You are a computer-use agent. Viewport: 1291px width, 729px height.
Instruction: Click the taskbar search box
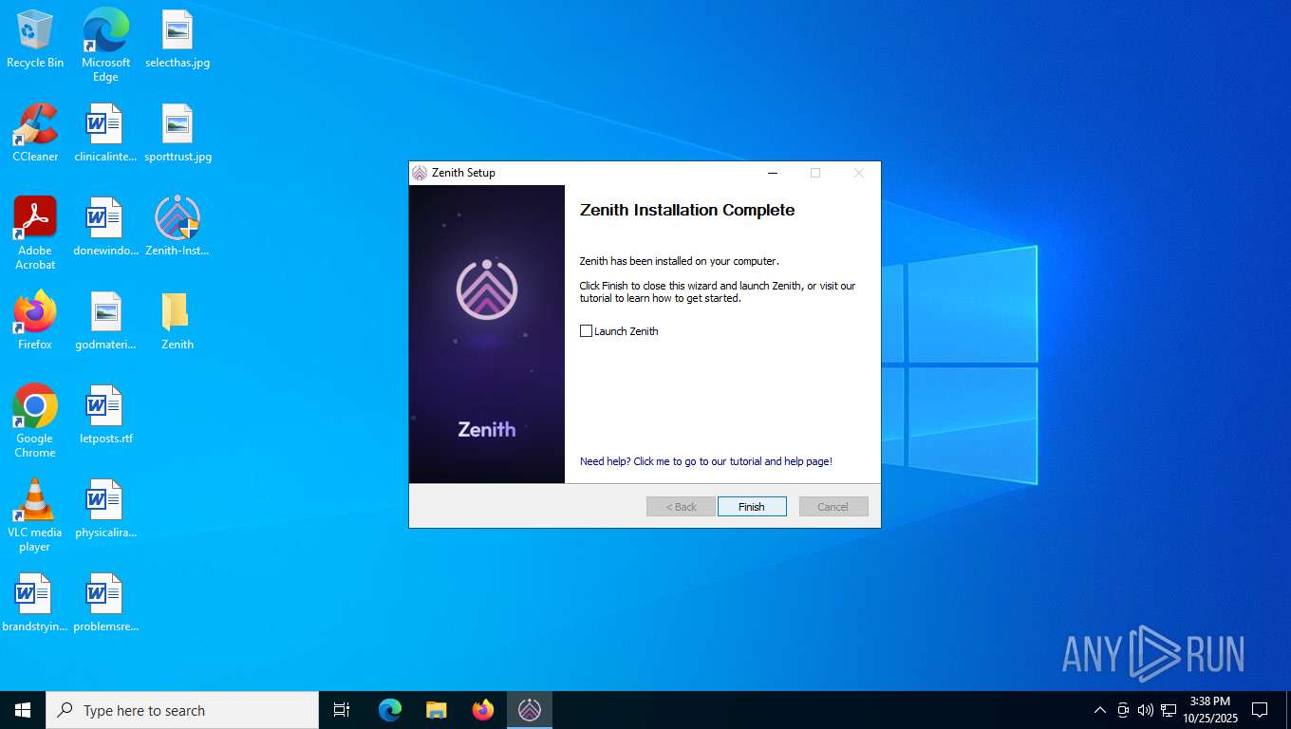tap(182, 710)
